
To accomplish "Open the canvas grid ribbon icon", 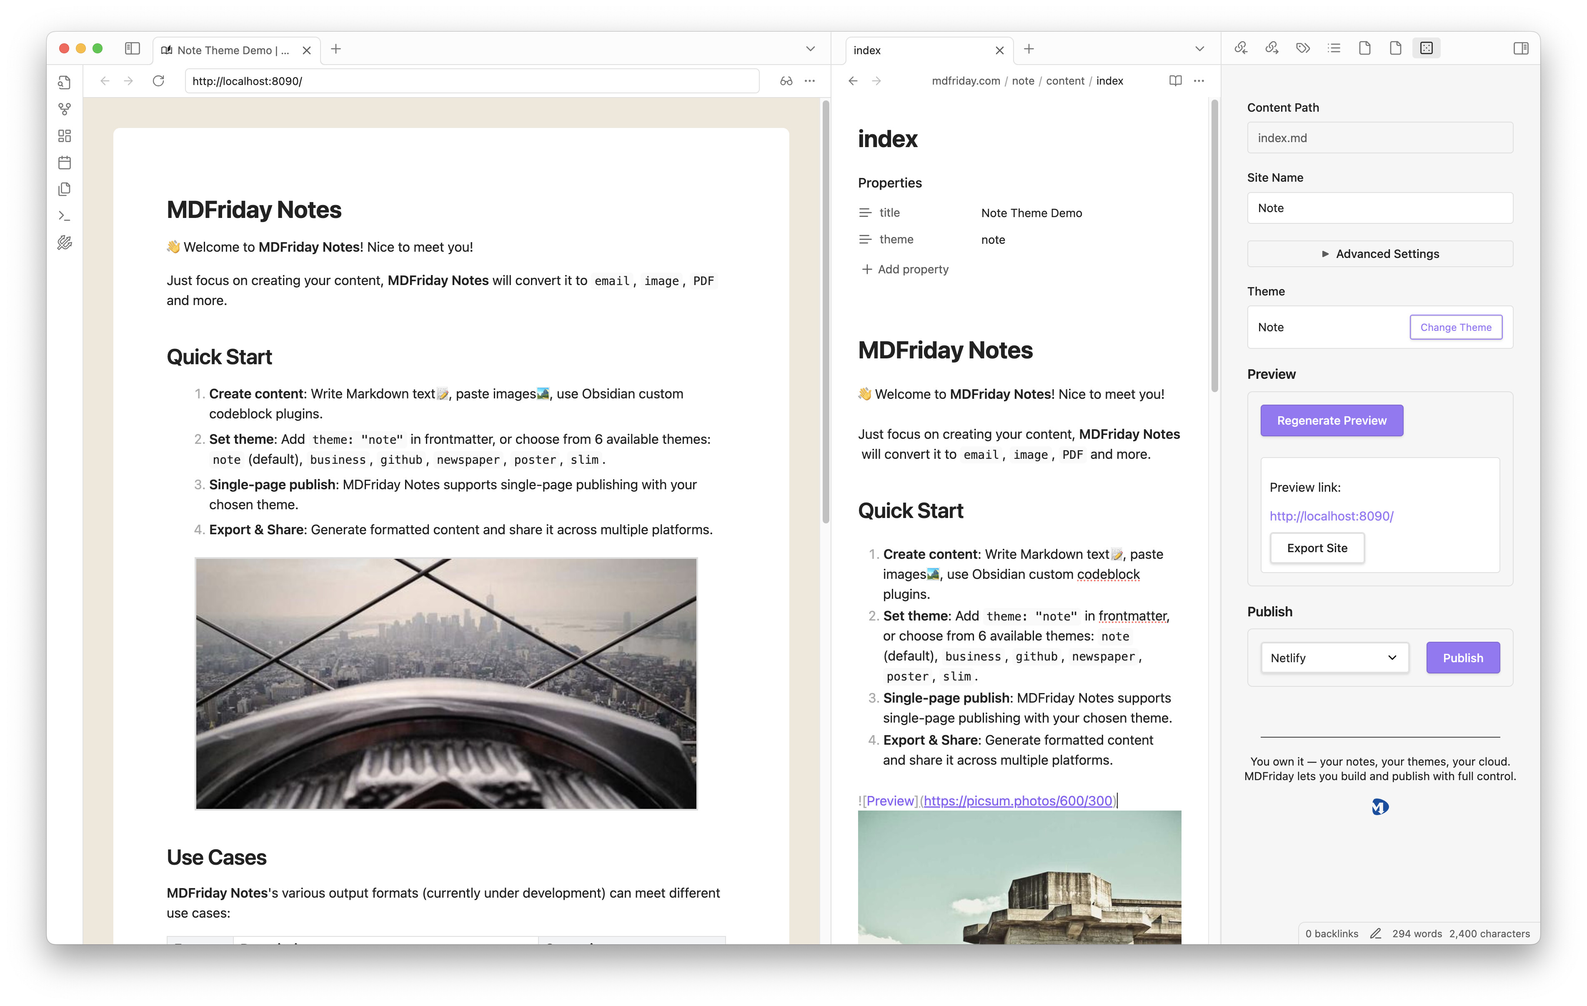I will (65, 136).
